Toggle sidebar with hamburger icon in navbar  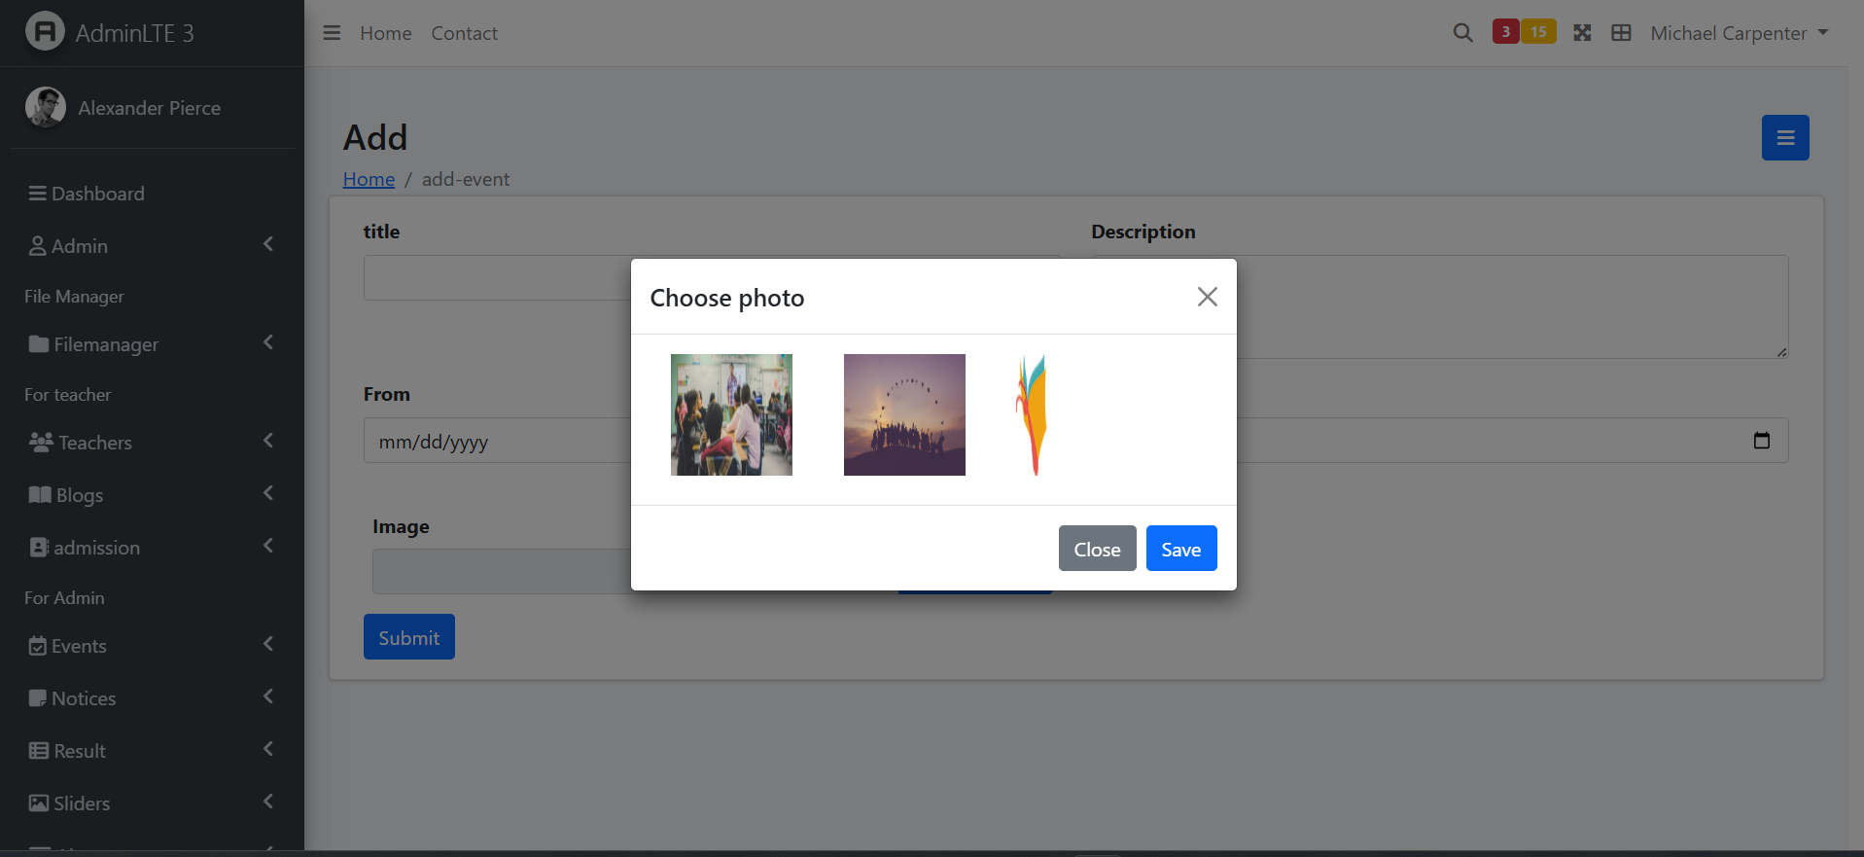click(332, 33)
